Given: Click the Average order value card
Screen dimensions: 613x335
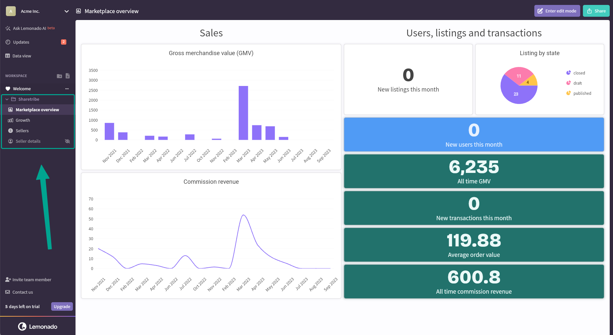Looking at the screenshot, I should pos(474,245).
